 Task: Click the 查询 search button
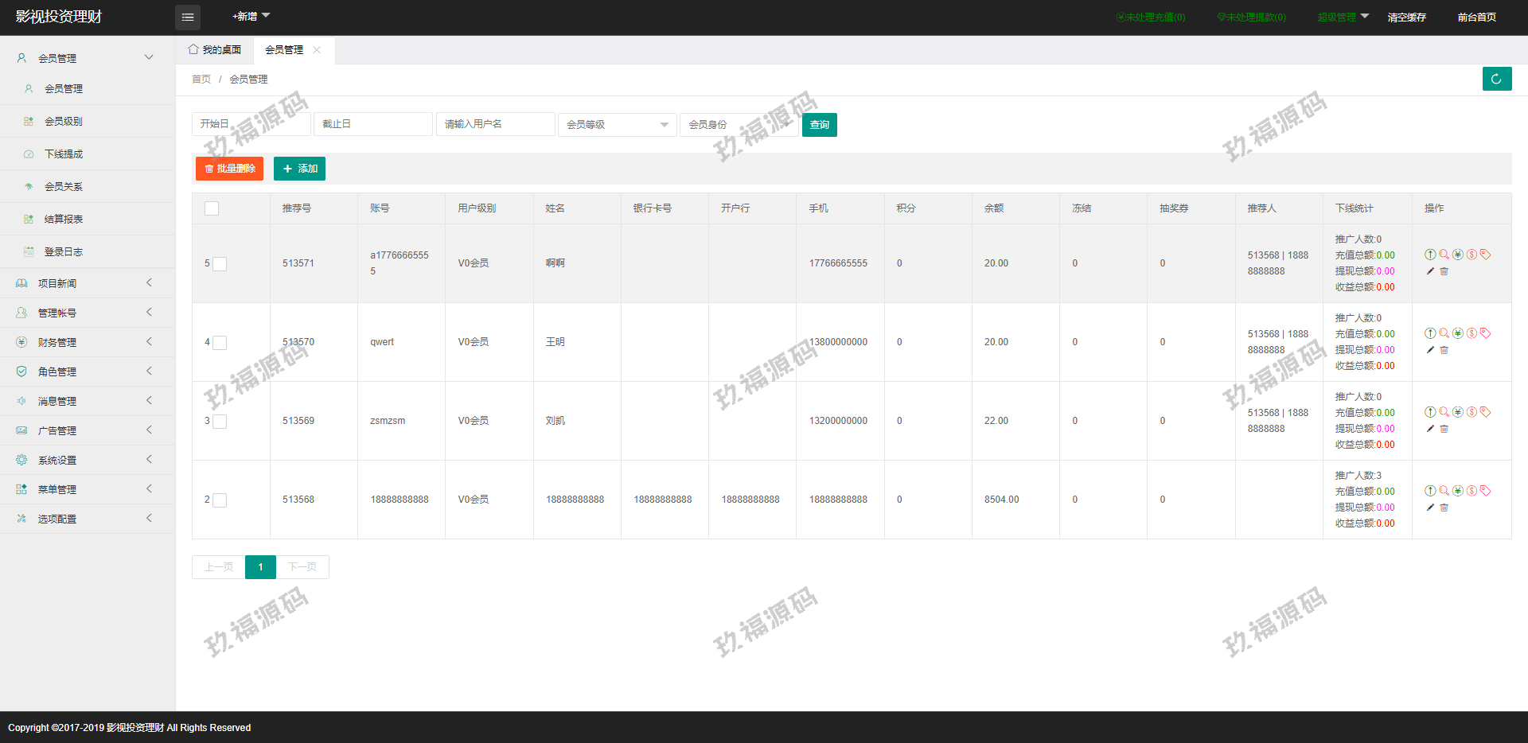click(819, 125)
